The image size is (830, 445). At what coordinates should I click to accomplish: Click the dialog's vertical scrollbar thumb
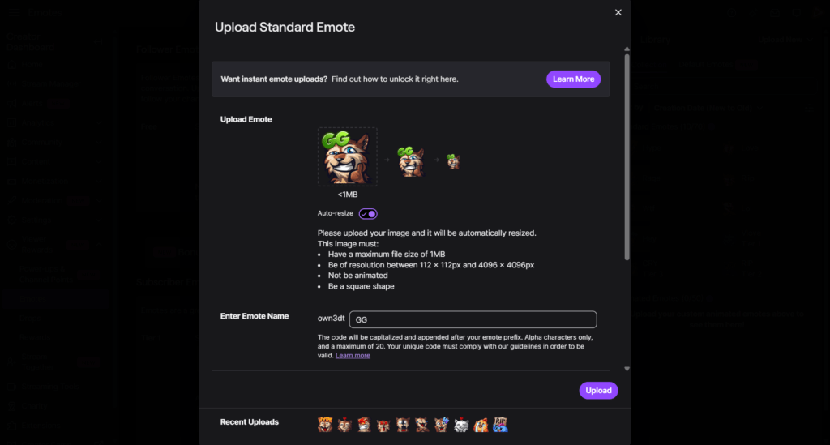click(627, 154)
